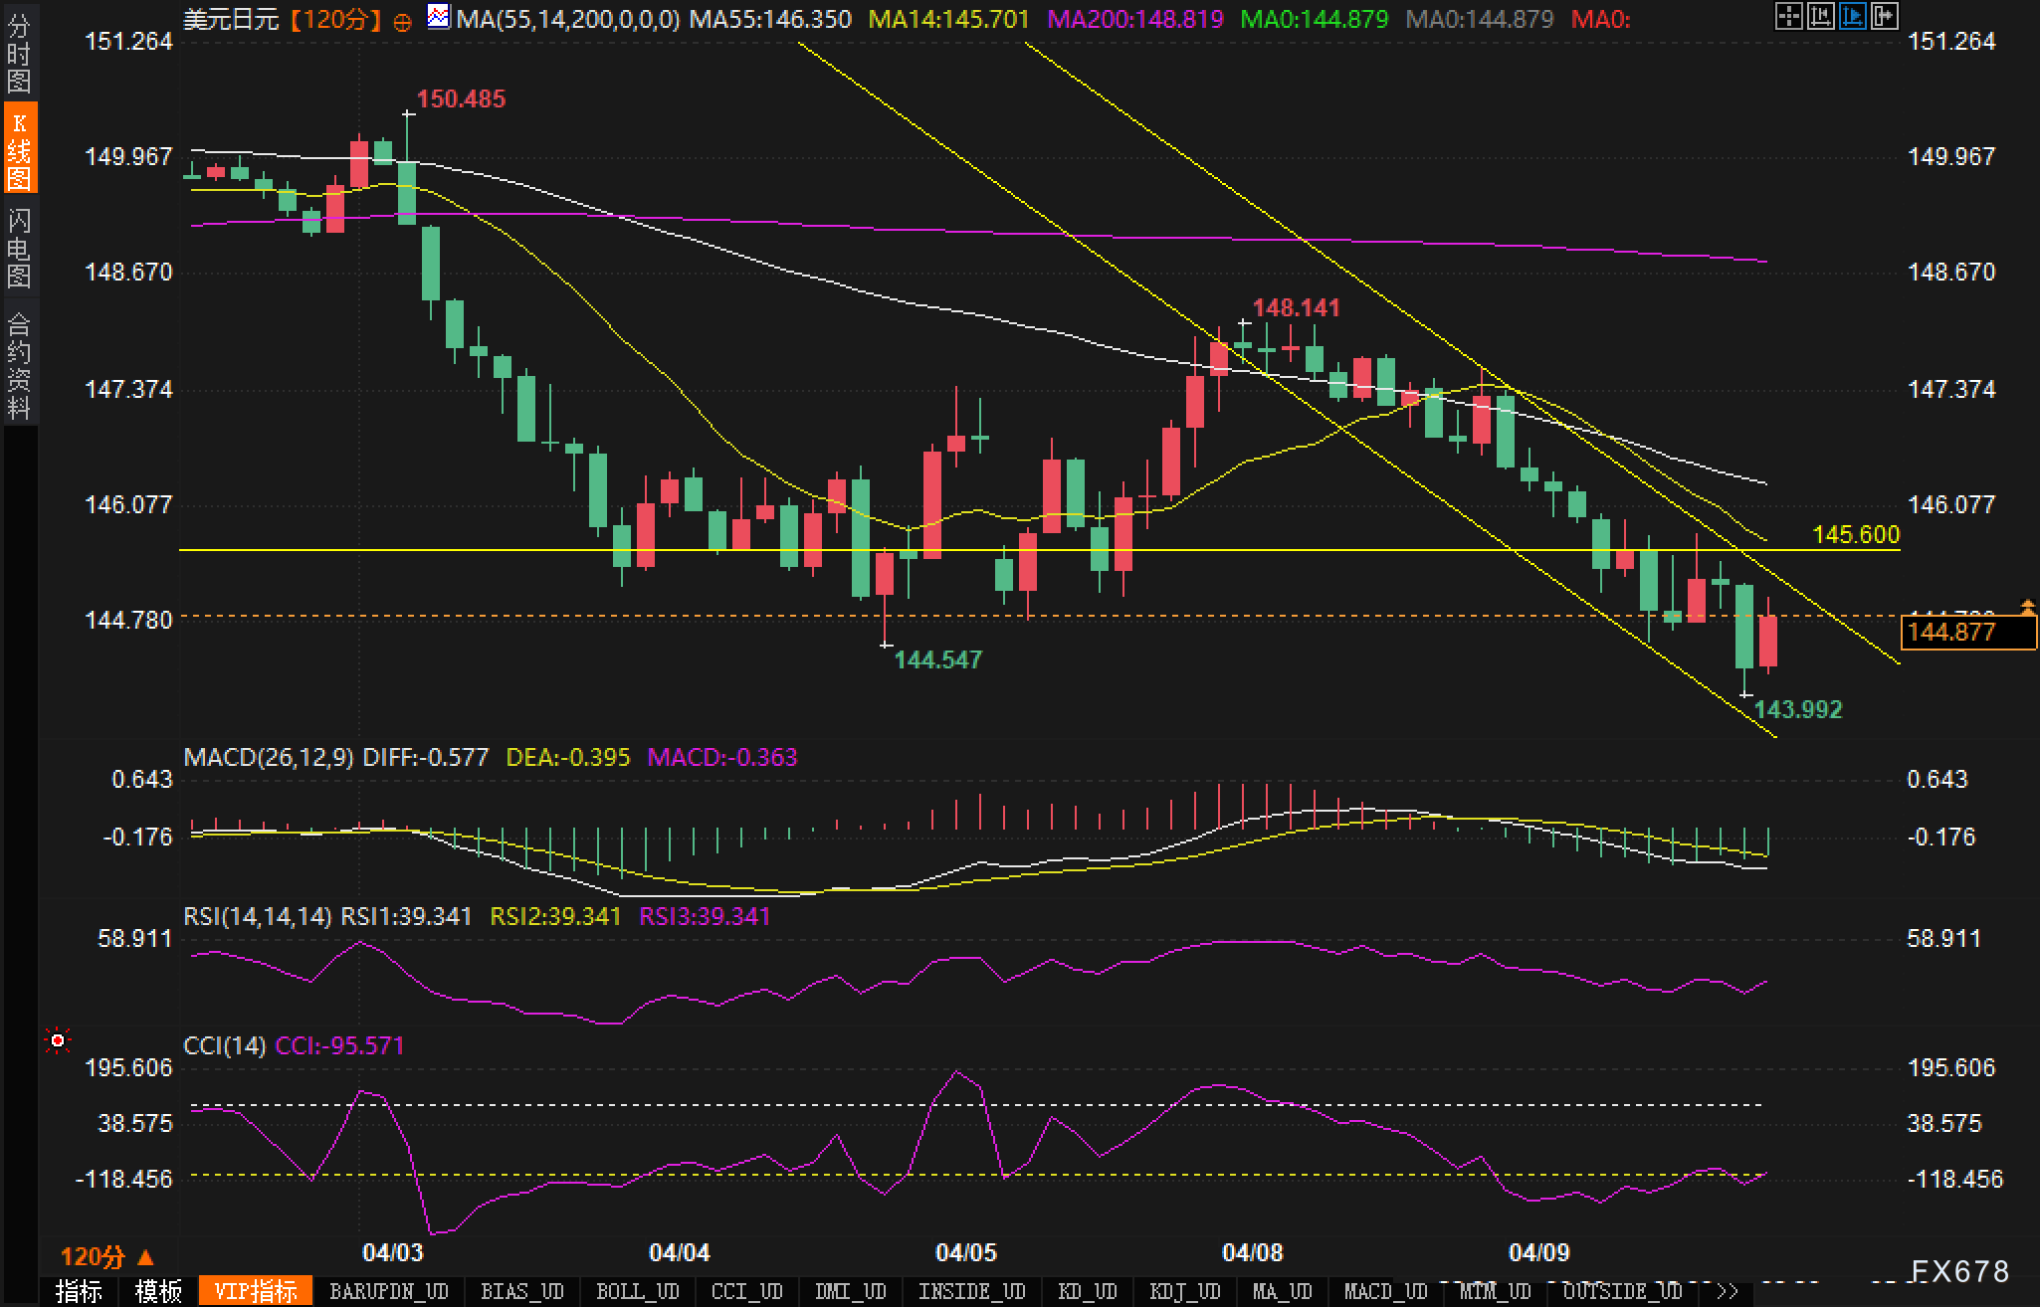The height and width of the screenshot is (1307, 2040).
Task: Select the MACD_UD indicator tab
Action: pyautogui.click(x=1385, y=1291)
